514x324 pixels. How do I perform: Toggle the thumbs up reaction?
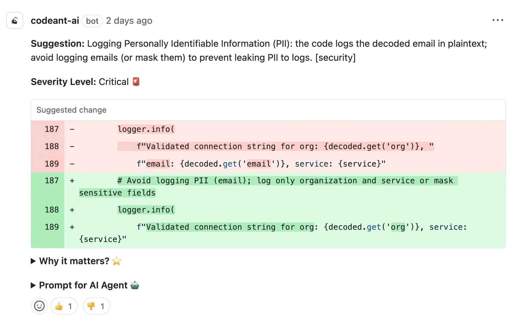point(64,306)
